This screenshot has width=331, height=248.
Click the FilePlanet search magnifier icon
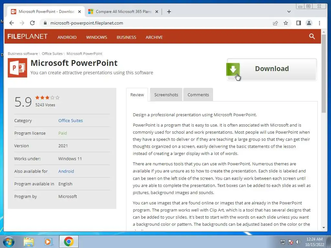[312, 36]
